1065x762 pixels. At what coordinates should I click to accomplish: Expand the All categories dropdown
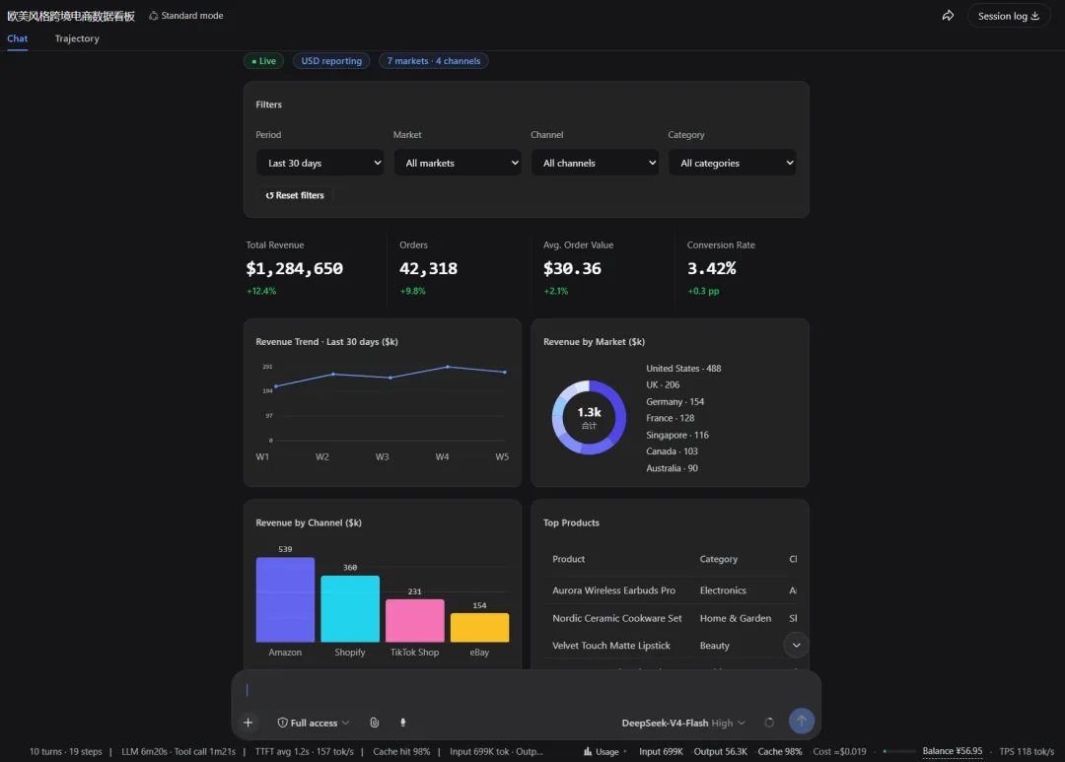coord(732,163)
